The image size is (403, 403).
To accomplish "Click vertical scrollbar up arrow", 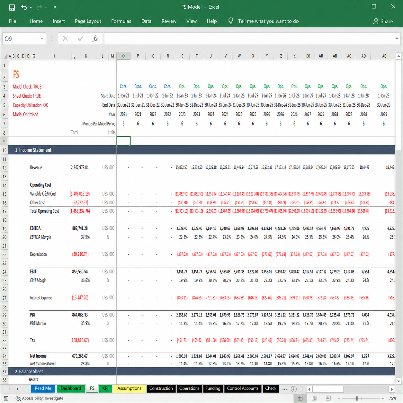I will tap(399, 56).
